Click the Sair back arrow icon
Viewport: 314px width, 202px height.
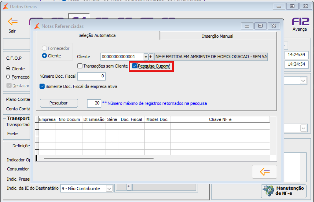click(x=13, y=21)
